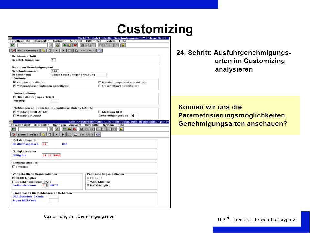The image size is (310, 233).
Task: Click yellow Exit arrow in Bestimmungsland window
Action: pyautogui.click(x=69, y=129)
